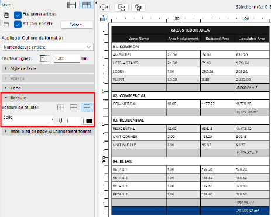Expand the Aperçu section
The image size is (271, 217).
coord(47,78)
